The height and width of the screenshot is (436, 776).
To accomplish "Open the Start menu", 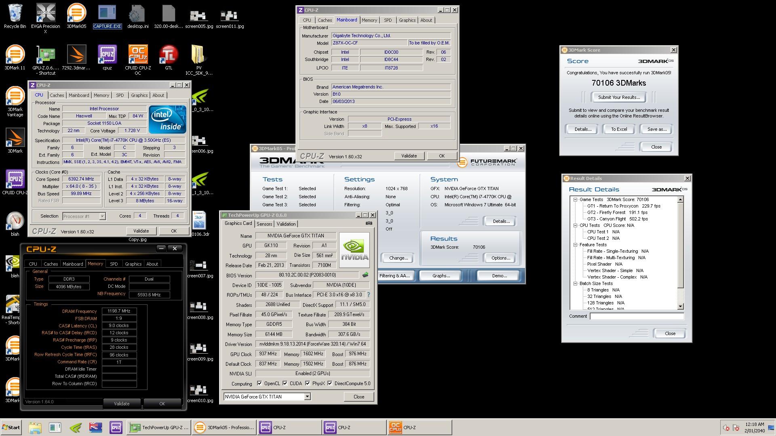I will coord(11,428).
